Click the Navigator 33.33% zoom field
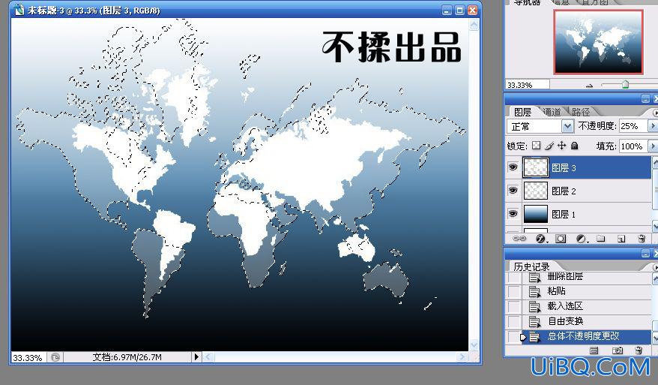This screenshot has width=658, height=385. (528, 85)
